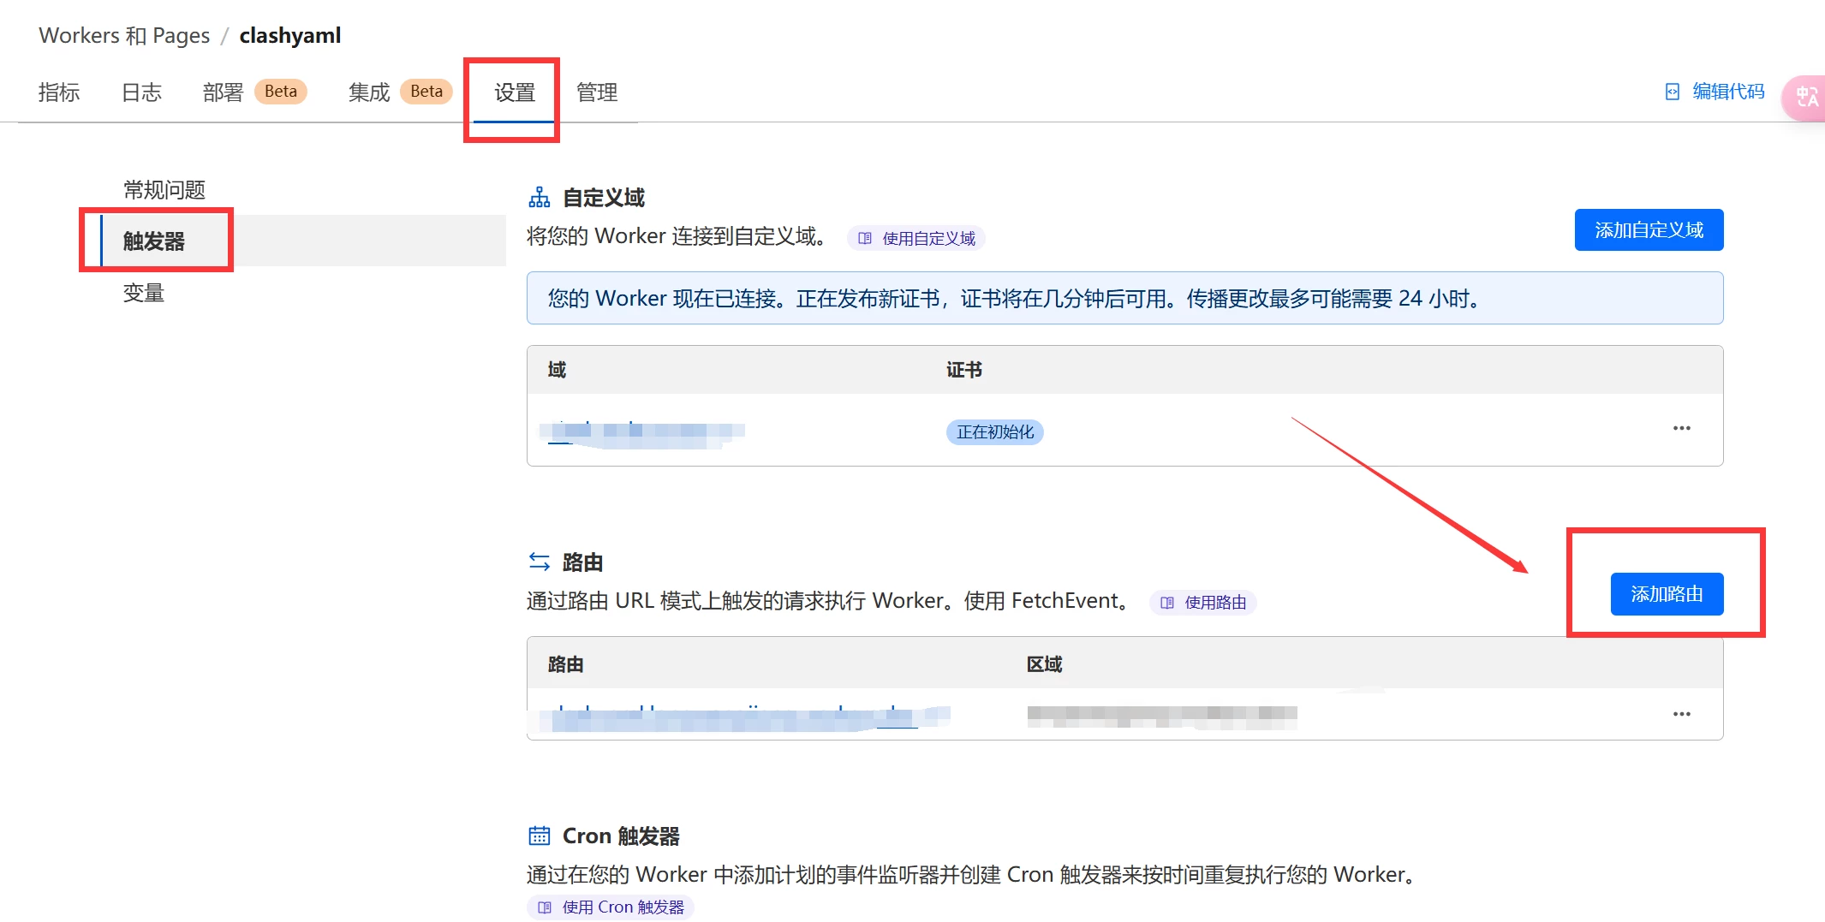This screenshot has width=1825, height=922.
Task: Switch to the 日志 tab
Action: click(141, 92)
